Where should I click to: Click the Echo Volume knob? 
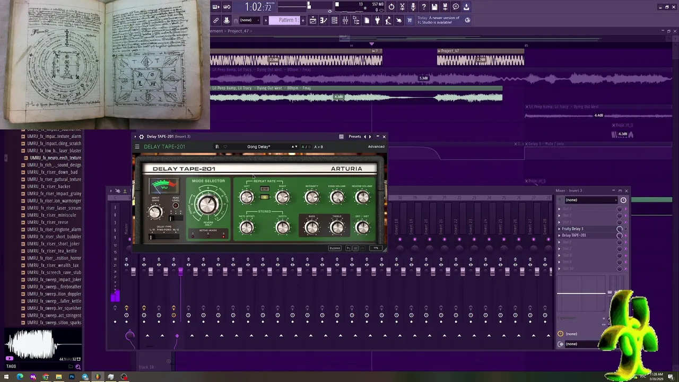[x=337, y=197]
